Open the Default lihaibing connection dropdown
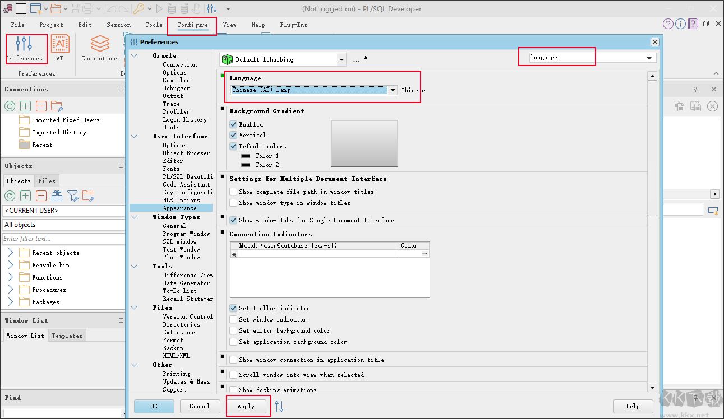This screenshot has height=419, width=724. [341, 59]
